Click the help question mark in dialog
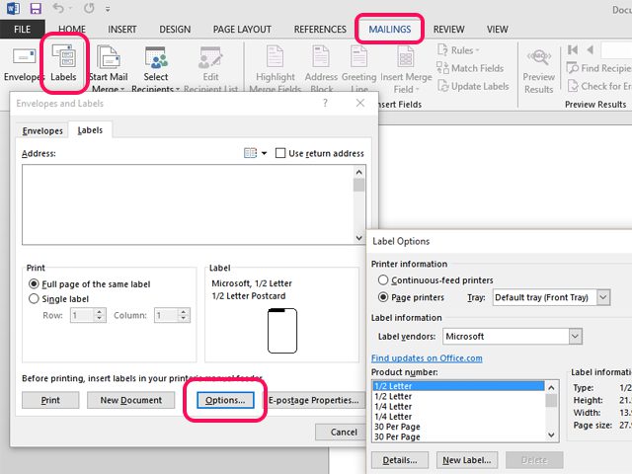Viewport: 632px width, 474px height. 325,103
